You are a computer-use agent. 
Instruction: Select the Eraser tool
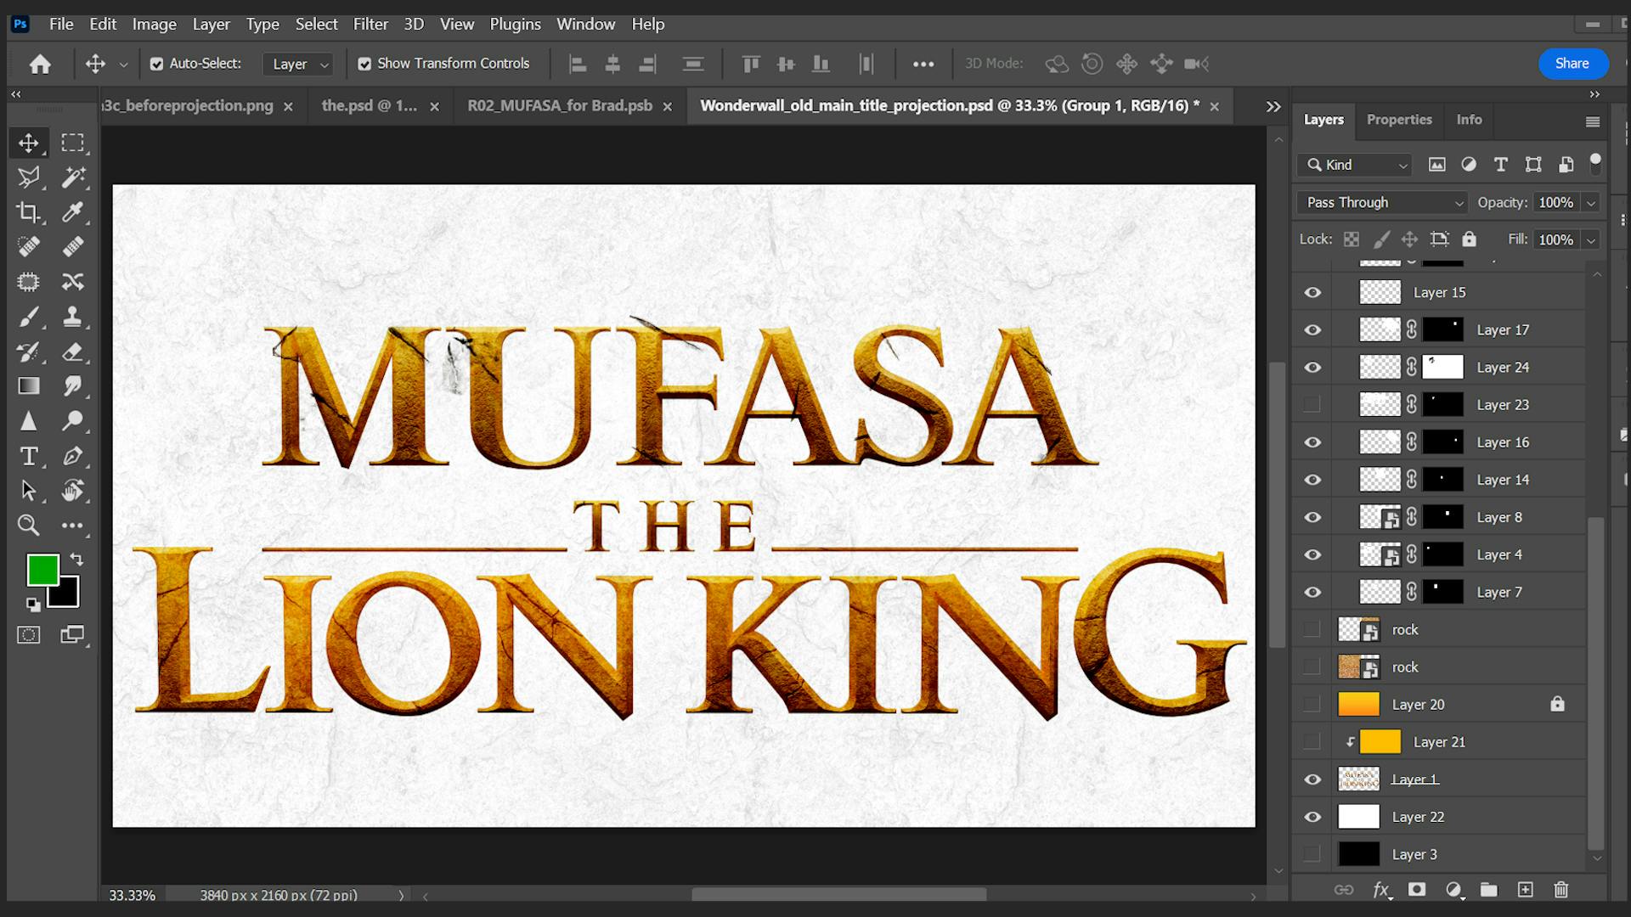[x=73, y=352]
